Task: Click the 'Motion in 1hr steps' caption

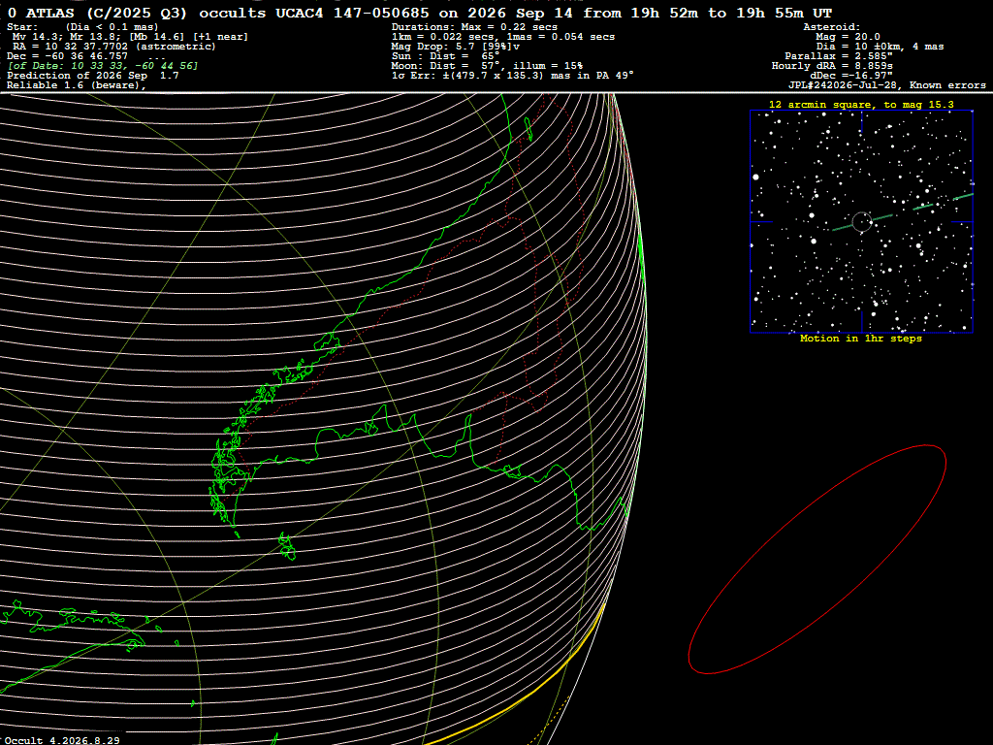Action: click(861, 339)
